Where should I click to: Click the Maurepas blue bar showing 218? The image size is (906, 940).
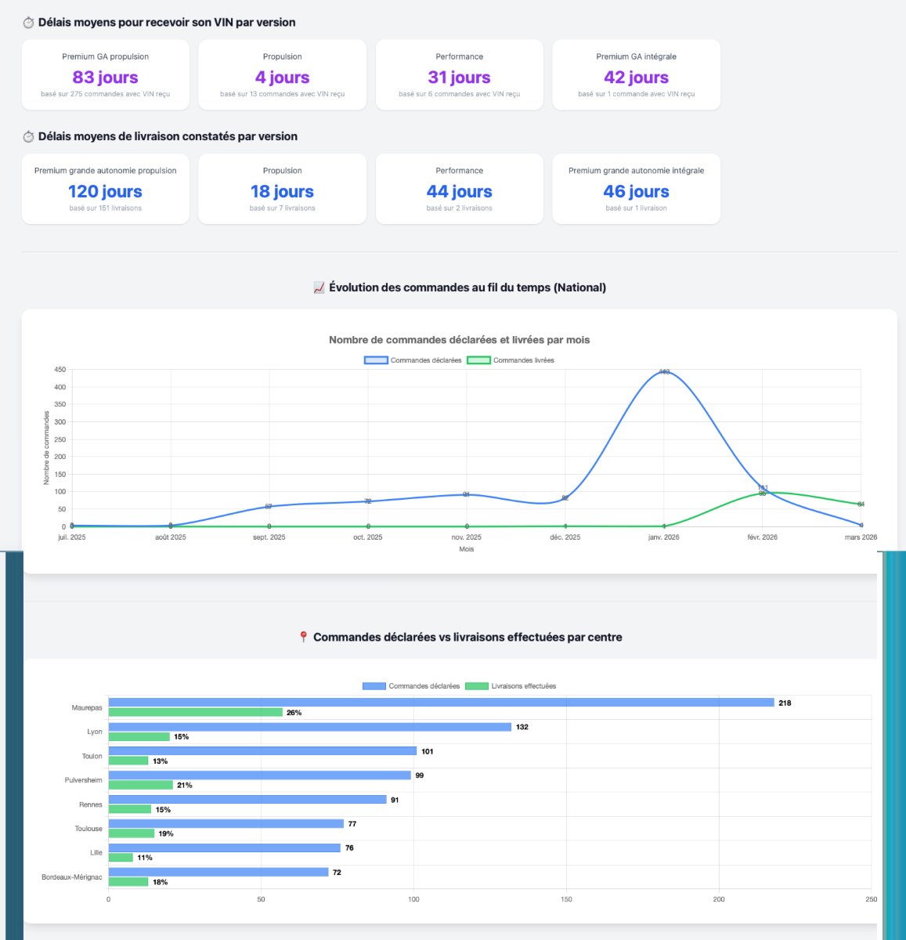click(x=441, y=703)
